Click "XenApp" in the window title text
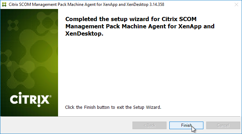 (x=110, y=4)
